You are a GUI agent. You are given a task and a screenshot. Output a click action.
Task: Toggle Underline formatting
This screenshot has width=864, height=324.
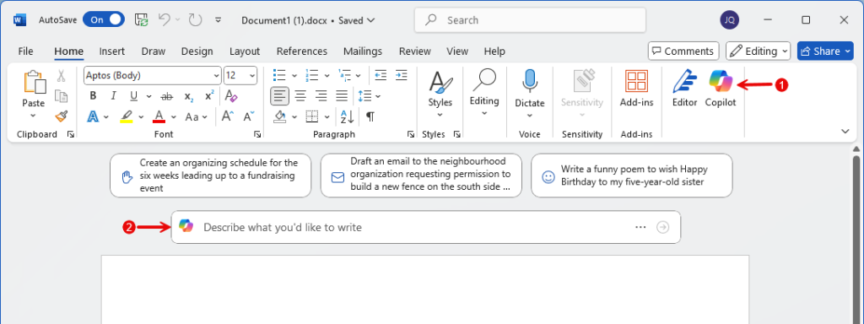[x=133, y=96]
